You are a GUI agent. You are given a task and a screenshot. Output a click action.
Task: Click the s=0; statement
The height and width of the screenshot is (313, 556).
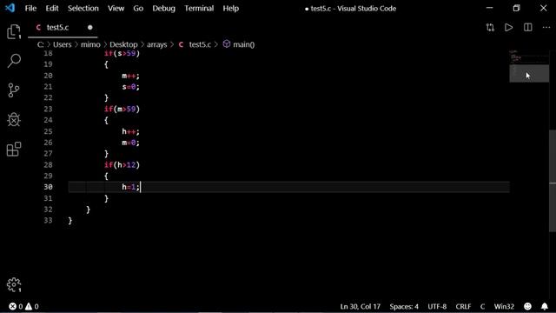[131, 87]
